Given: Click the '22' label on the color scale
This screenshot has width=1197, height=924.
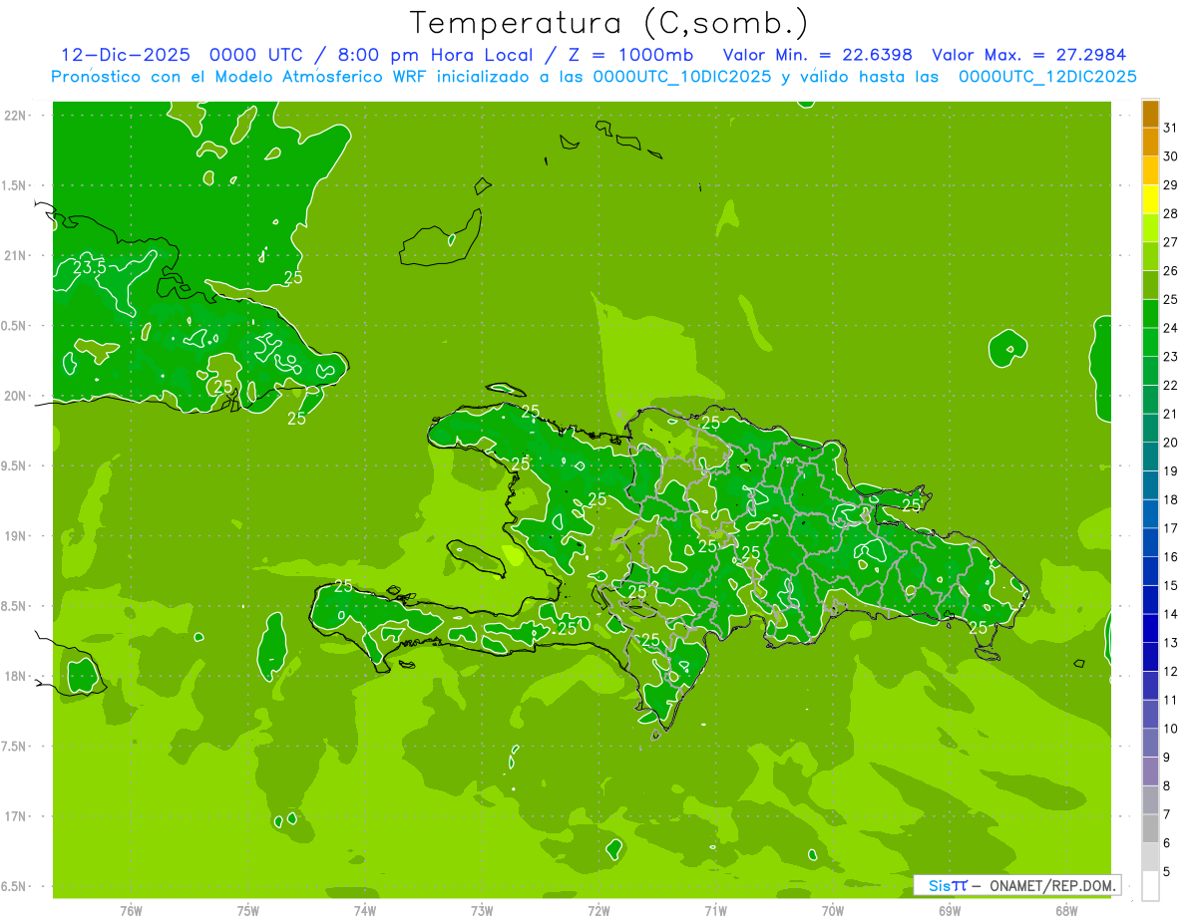Looking at the screenshot, I should pos(1170,385).
